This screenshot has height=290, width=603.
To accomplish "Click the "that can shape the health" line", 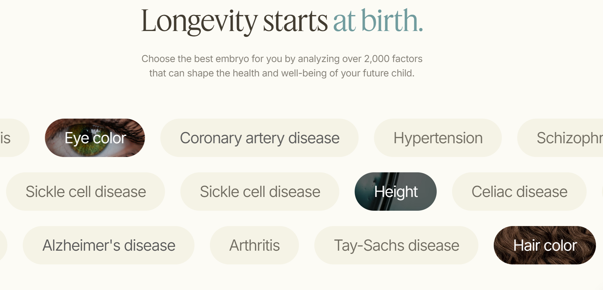I will coord(281,73).
